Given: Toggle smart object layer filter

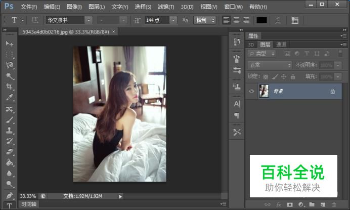Looking at the screenshot, I should (327, 54).
